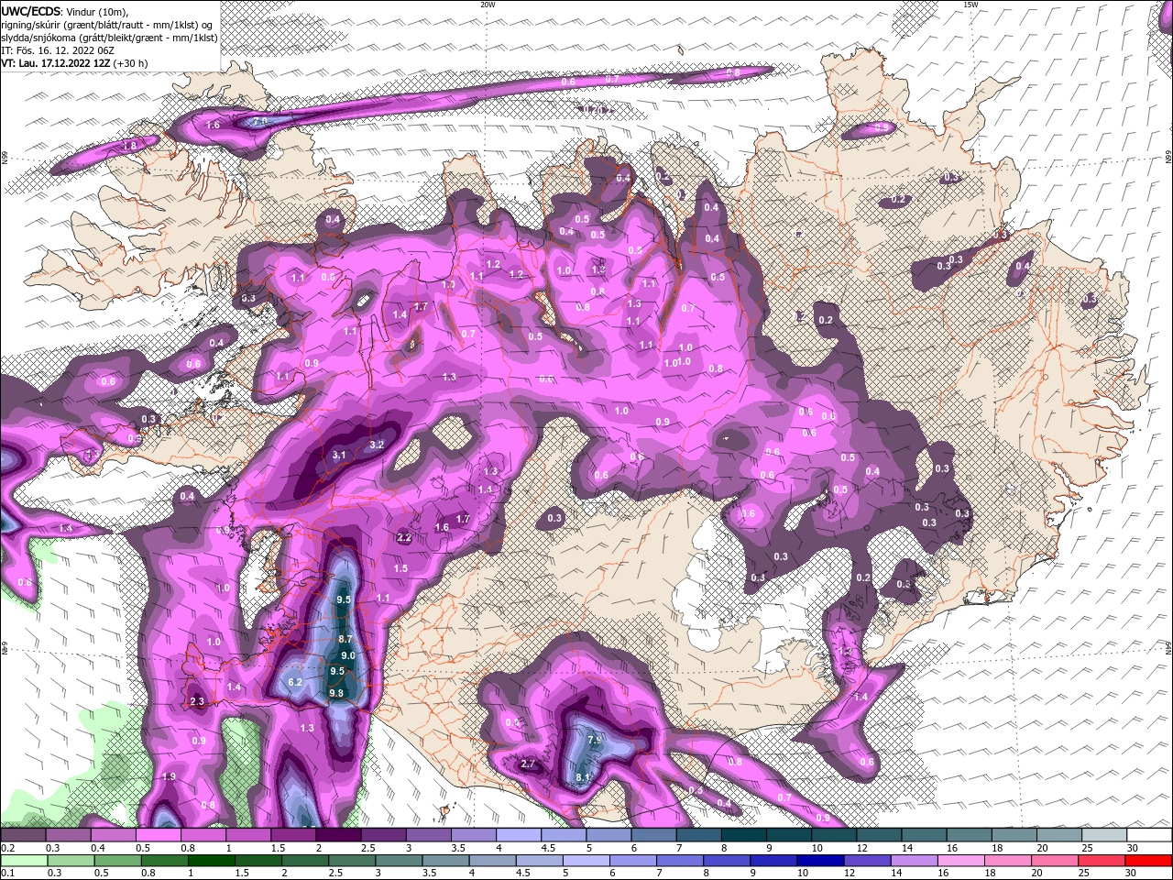Select the white 30 swatch in upper legend row
This screenshot has width=1173, height=880.
1149,835
